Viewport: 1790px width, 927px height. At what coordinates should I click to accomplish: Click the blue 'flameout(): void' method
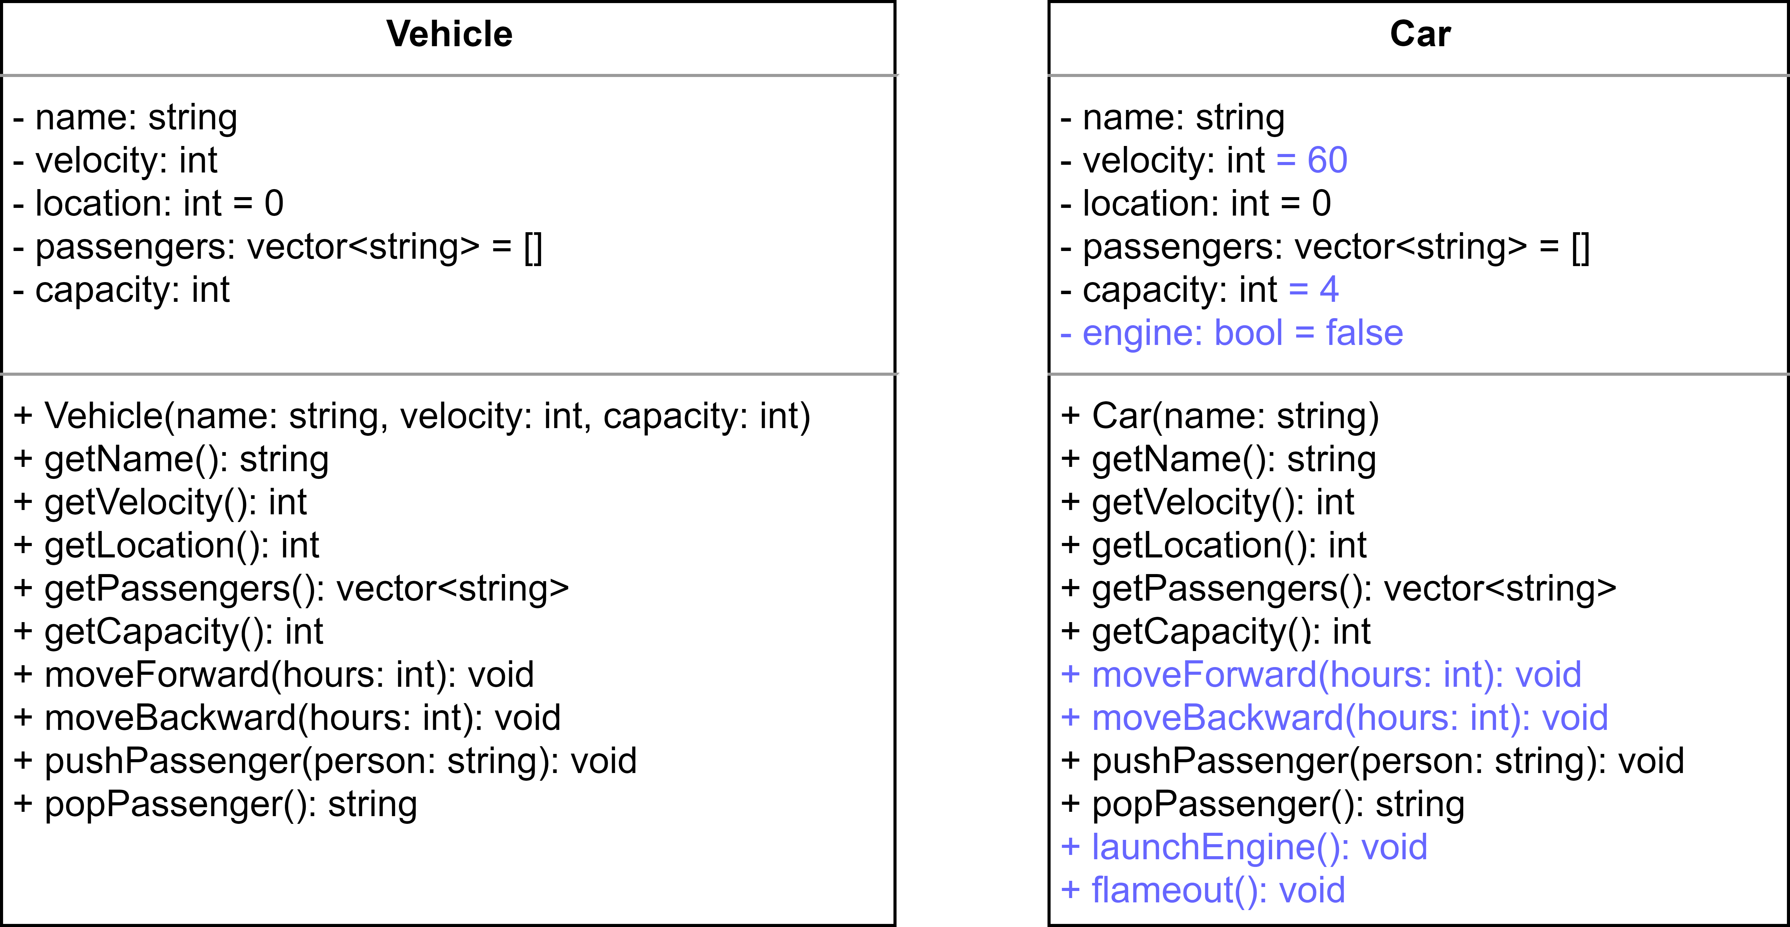pos(1203,891)
